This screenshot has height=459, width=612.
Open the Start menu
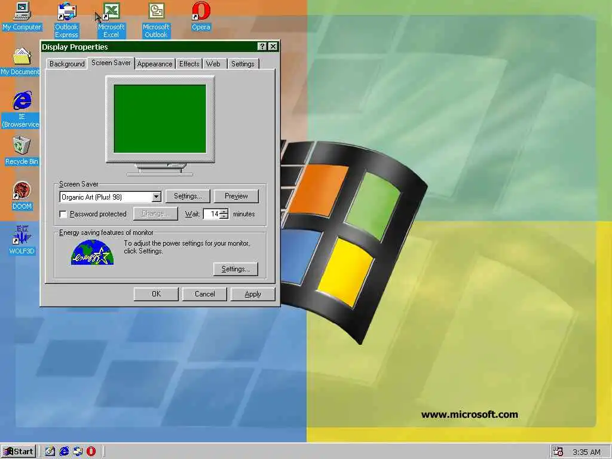click(19, 451)
